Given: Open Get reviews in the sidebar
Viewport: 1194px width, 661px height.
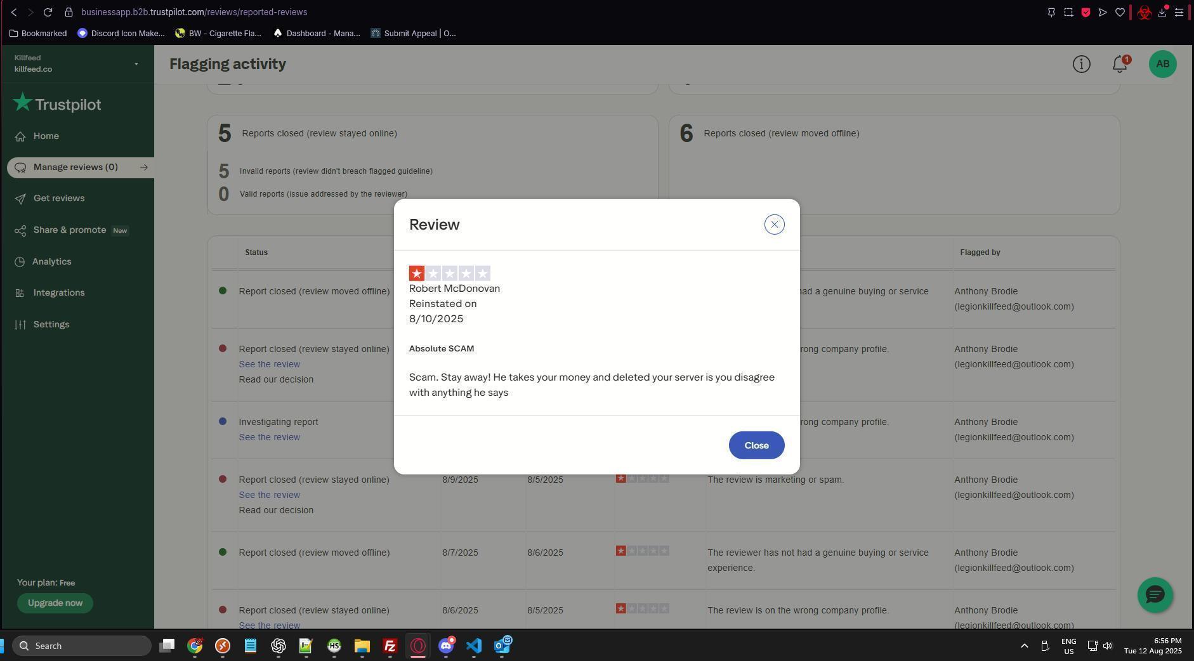Looking at the screenshot, I should (59, 199).
